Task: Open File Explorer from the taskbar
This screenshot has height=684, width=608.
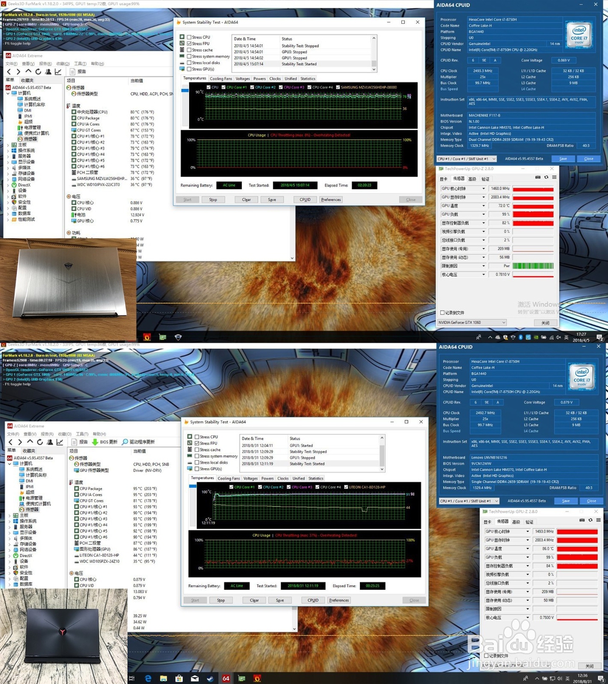Action: pyautogui.click(x=163, y=679)
